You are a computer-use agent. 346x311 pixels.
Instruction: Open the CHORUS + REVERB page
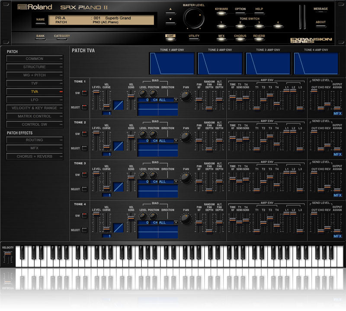pyautogui.click(x=35, y=156)
